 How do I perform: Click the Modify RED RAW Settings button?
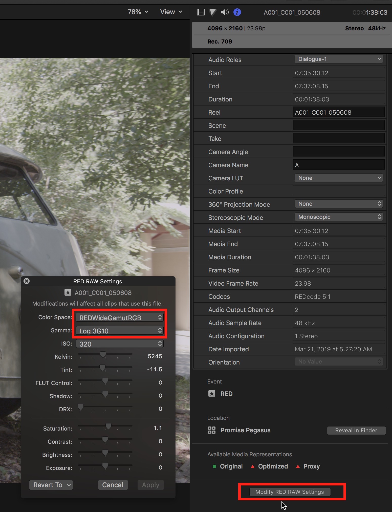[x=290, y=492]
